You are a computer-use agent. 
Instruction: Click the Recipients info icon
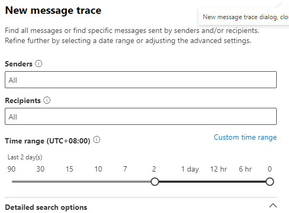pos(47,100)
